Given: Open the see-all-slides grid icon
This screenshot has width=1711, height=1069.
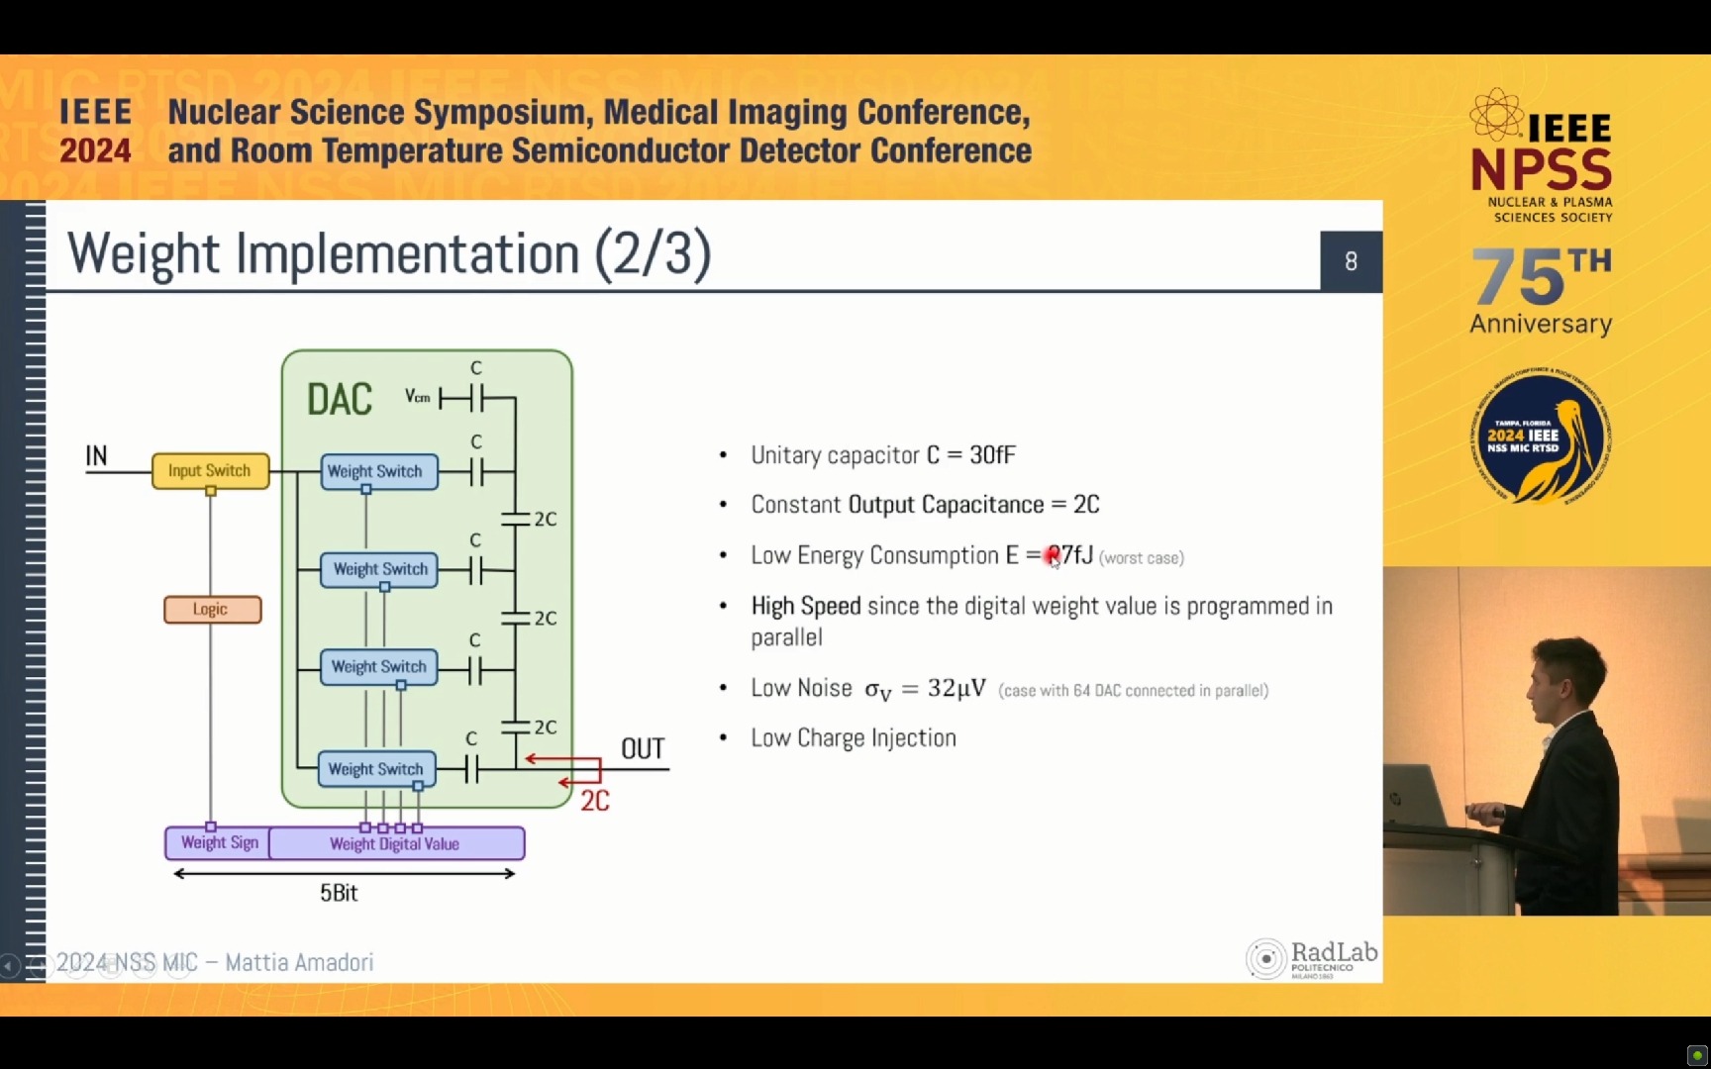Looking at the screenshot, I should 110,965.
